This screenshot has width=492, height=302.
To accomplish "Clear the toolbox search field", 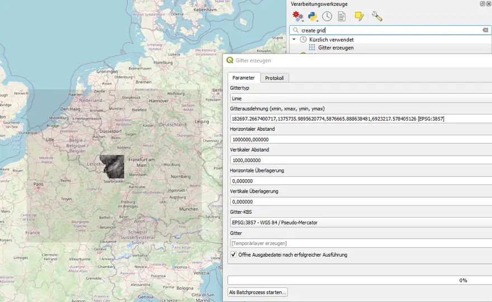I will [x=485, y=30].
